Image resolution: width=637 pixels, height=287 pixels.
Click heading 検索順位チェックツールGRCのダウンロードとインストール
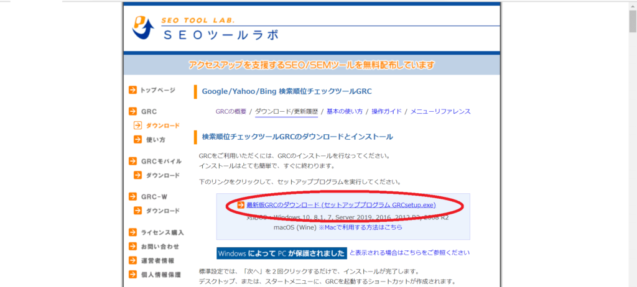click(x=297, y=137)
